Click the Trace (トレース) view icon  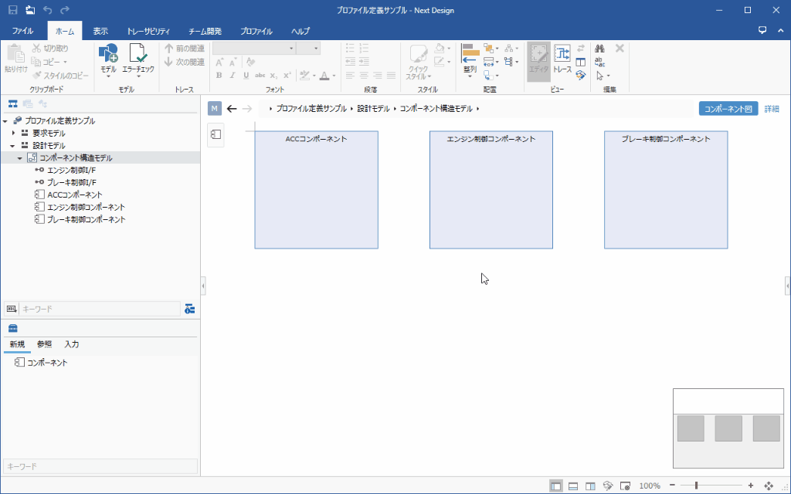562,57
